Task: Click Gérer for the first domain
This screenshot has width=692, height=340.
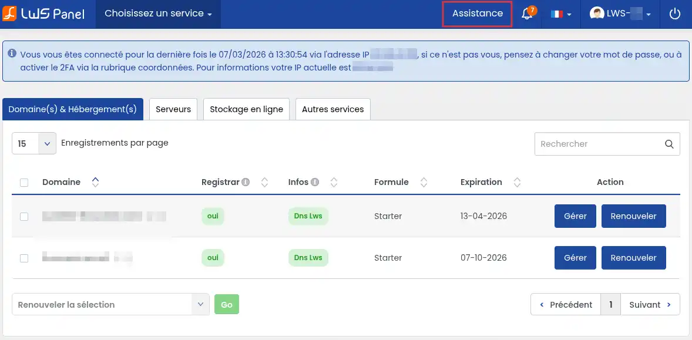Action: [x=575, y=216]
